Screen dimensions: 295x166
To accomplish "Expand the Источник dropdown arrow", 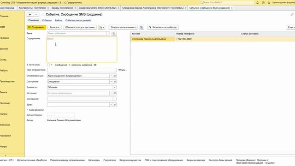I will 111,93.
